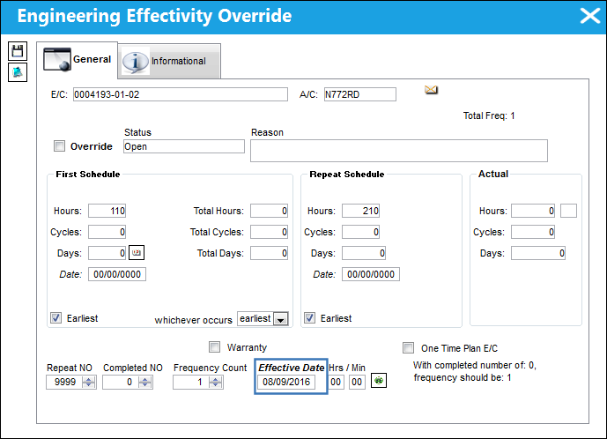The height and width of the screenshot is (439, 607).
Task: Check the One Time Plan E/C box
Action: [408, 347]
